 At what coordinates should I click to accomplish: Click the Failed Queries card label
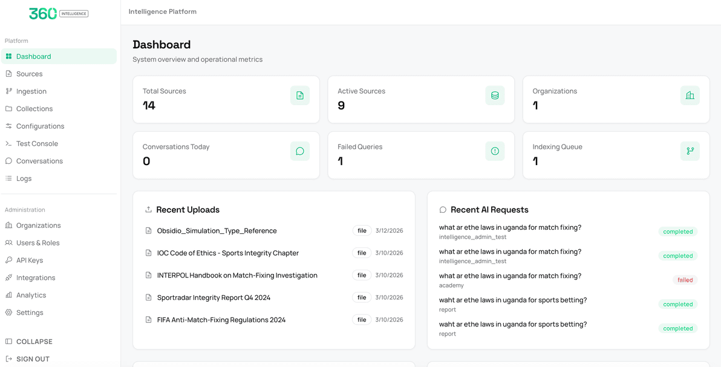click(x=360, y=147)
